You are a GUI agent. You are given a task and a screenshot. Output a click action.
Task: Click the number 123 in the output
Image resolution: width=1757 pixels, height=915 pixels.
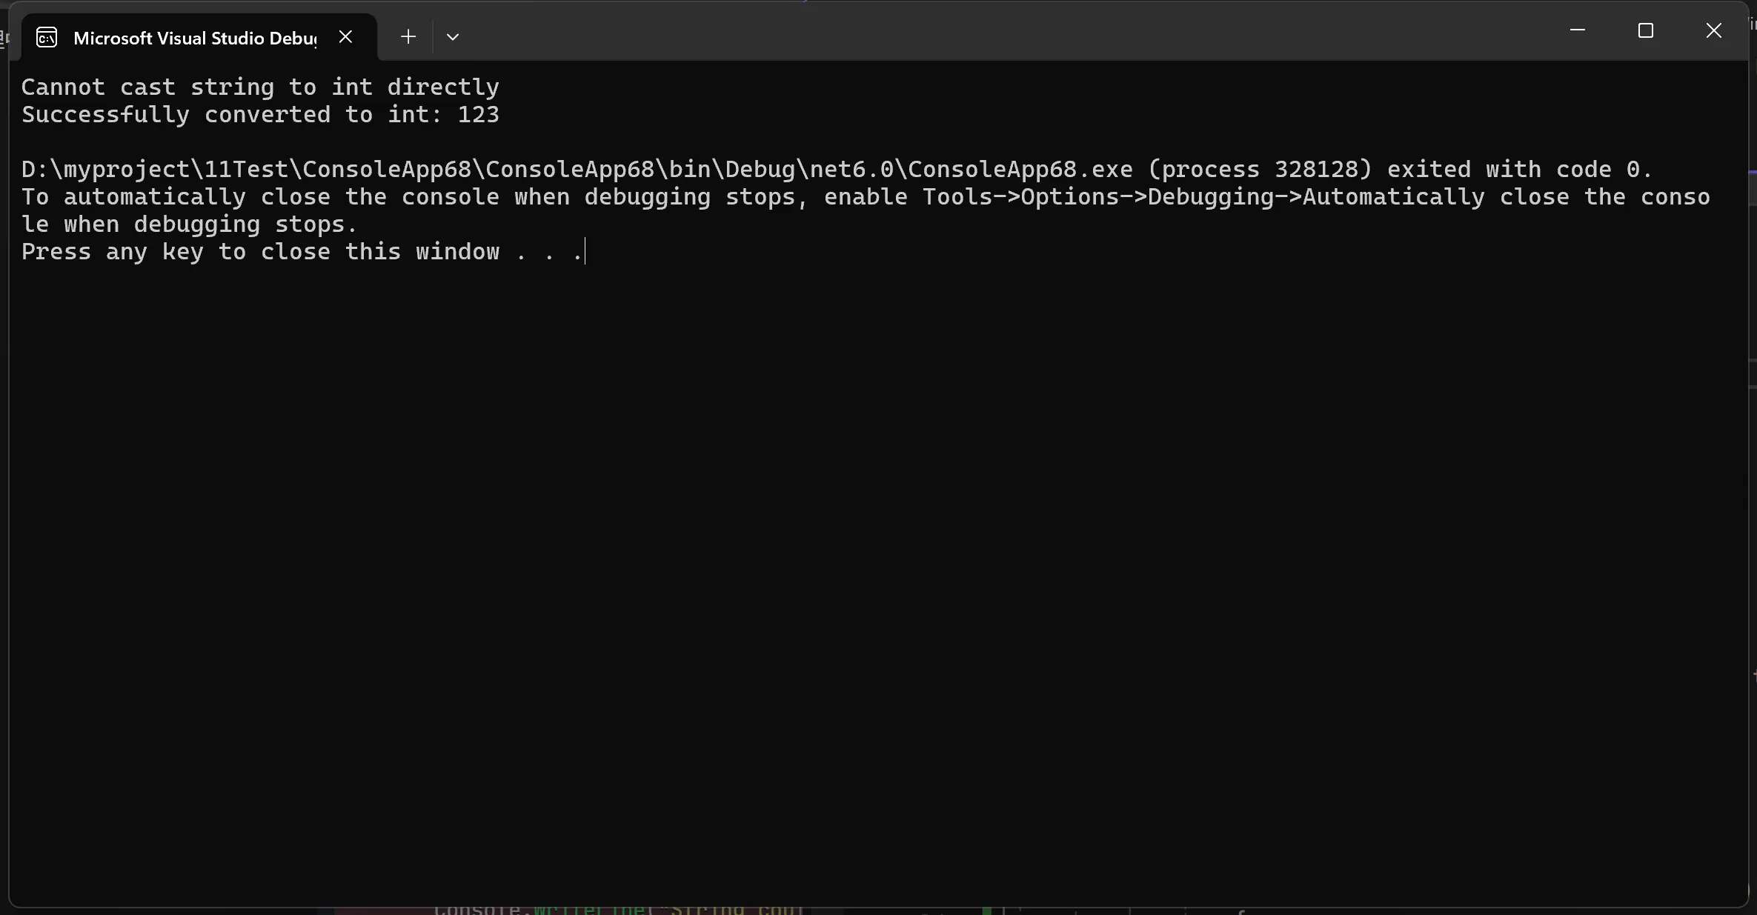(478, 115)
